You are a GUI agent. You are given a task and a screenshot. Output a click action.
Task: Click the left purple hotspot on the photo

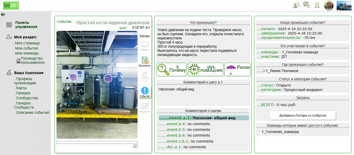tap(74, 77)
